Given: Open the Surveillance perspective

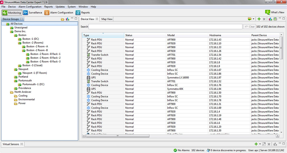Looking at the screenshot, I should coord(33,13).
